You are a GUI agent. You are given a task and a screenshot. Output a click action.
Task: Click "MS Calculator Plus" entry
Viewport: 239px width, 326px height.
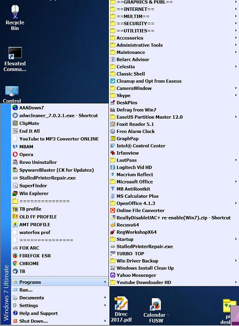click(x=174, y=196)
